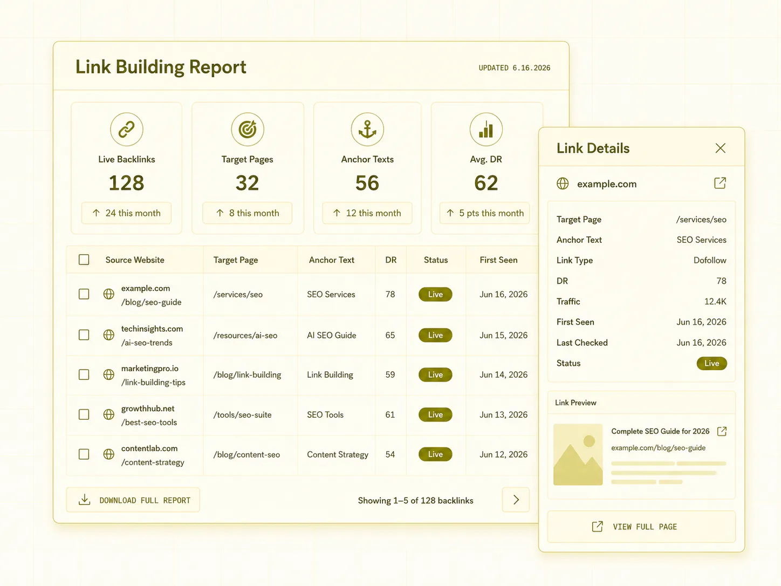Check the marketingpro.io row checkbox
The width and height of the screenshot is (781, 586).
pyautogui.click(x=84, y=374)
